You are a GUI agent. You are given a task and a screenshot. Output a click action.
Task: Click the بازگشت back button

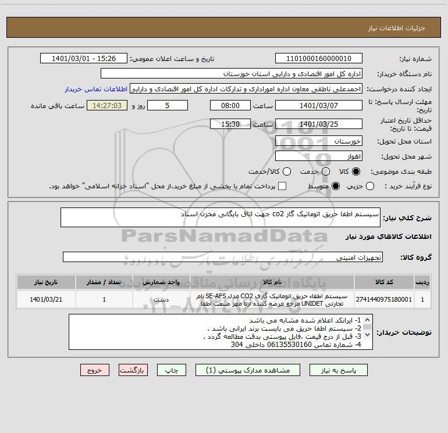(133, 370)
